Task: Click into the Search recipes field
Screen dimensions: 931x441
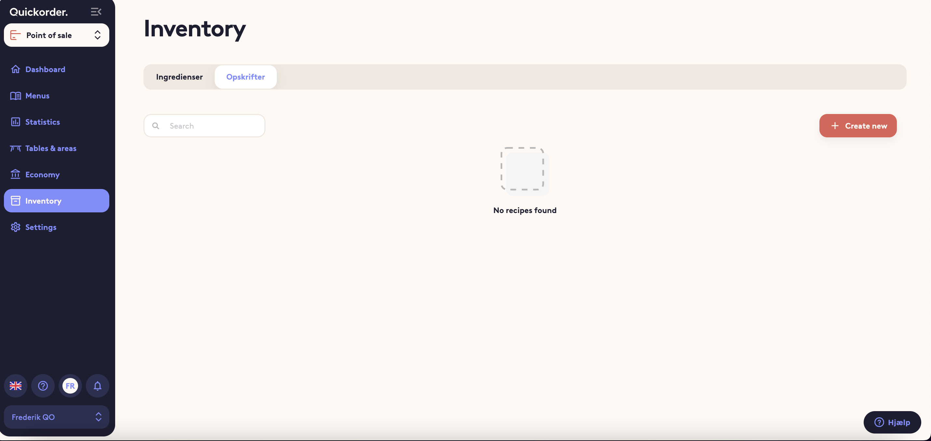Action: pos(204,126)
